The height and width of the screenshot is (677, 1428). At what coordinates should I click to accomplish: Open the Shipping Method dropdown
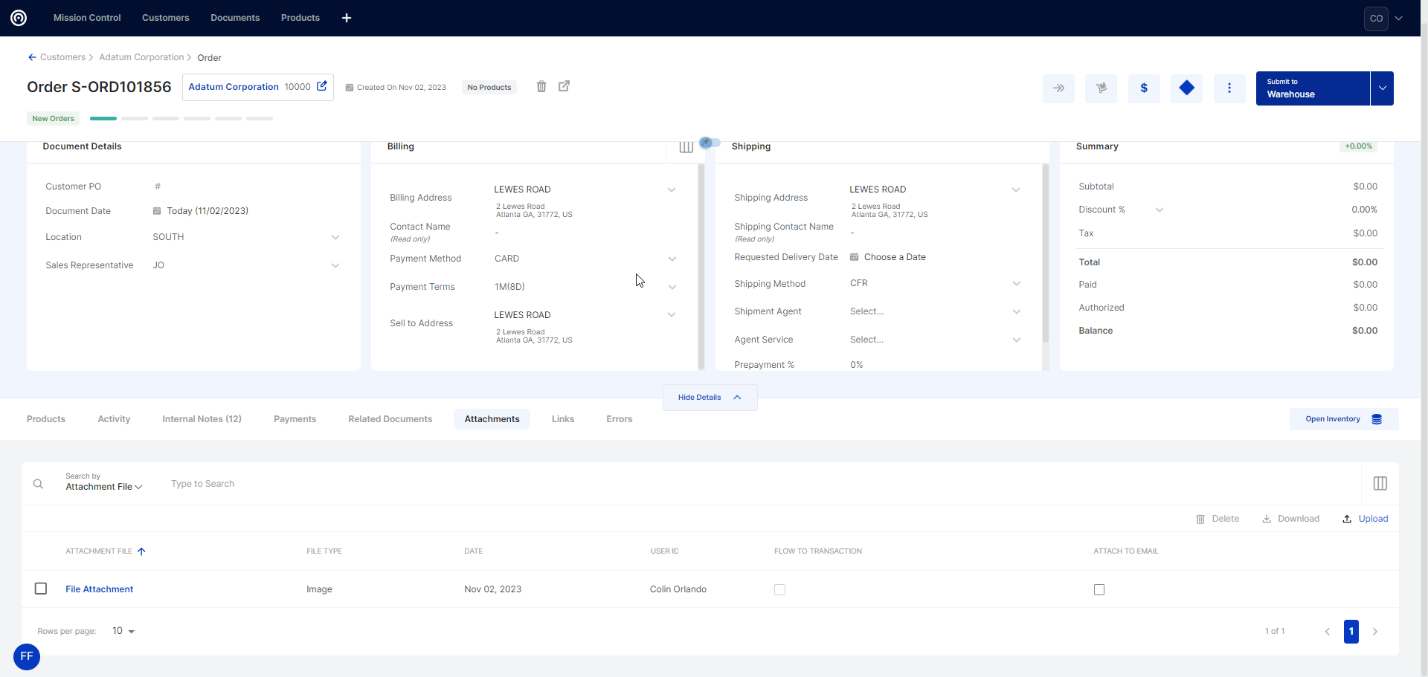click(1016, 283)
